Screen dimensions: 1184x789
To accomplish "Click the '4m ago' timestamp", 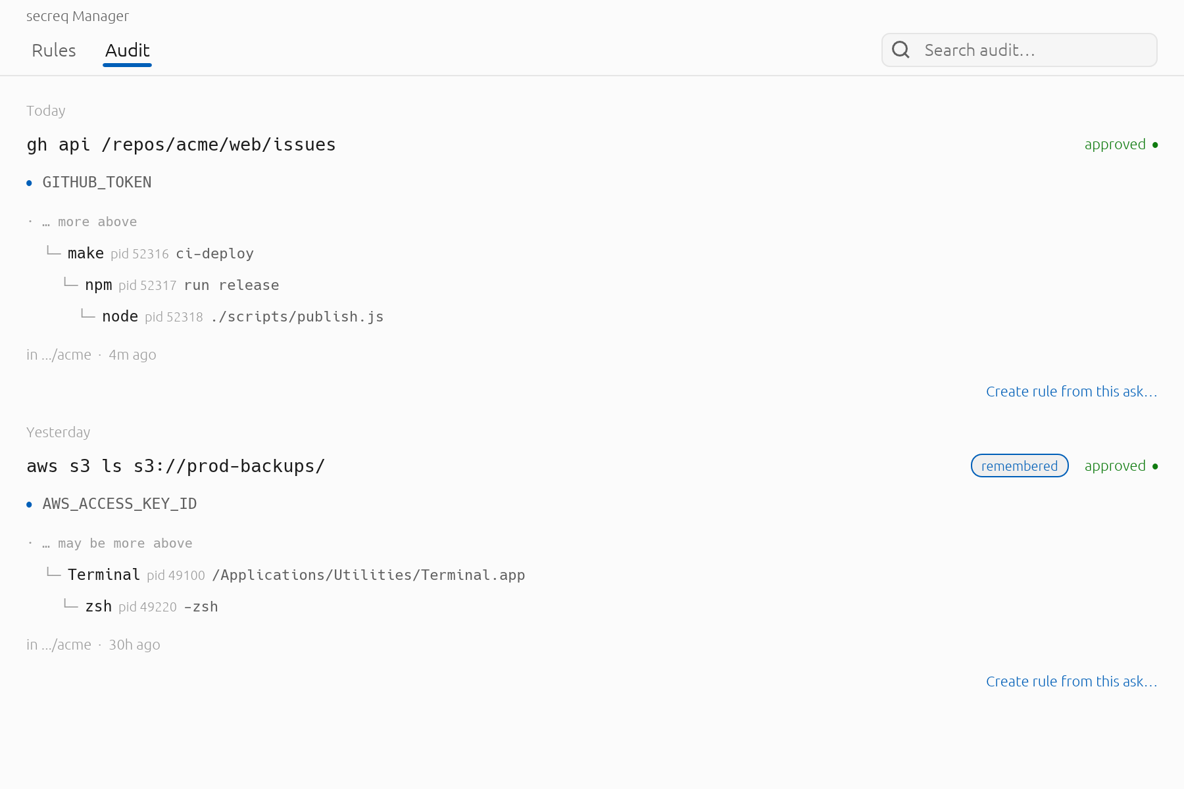I will pos(132,354).
